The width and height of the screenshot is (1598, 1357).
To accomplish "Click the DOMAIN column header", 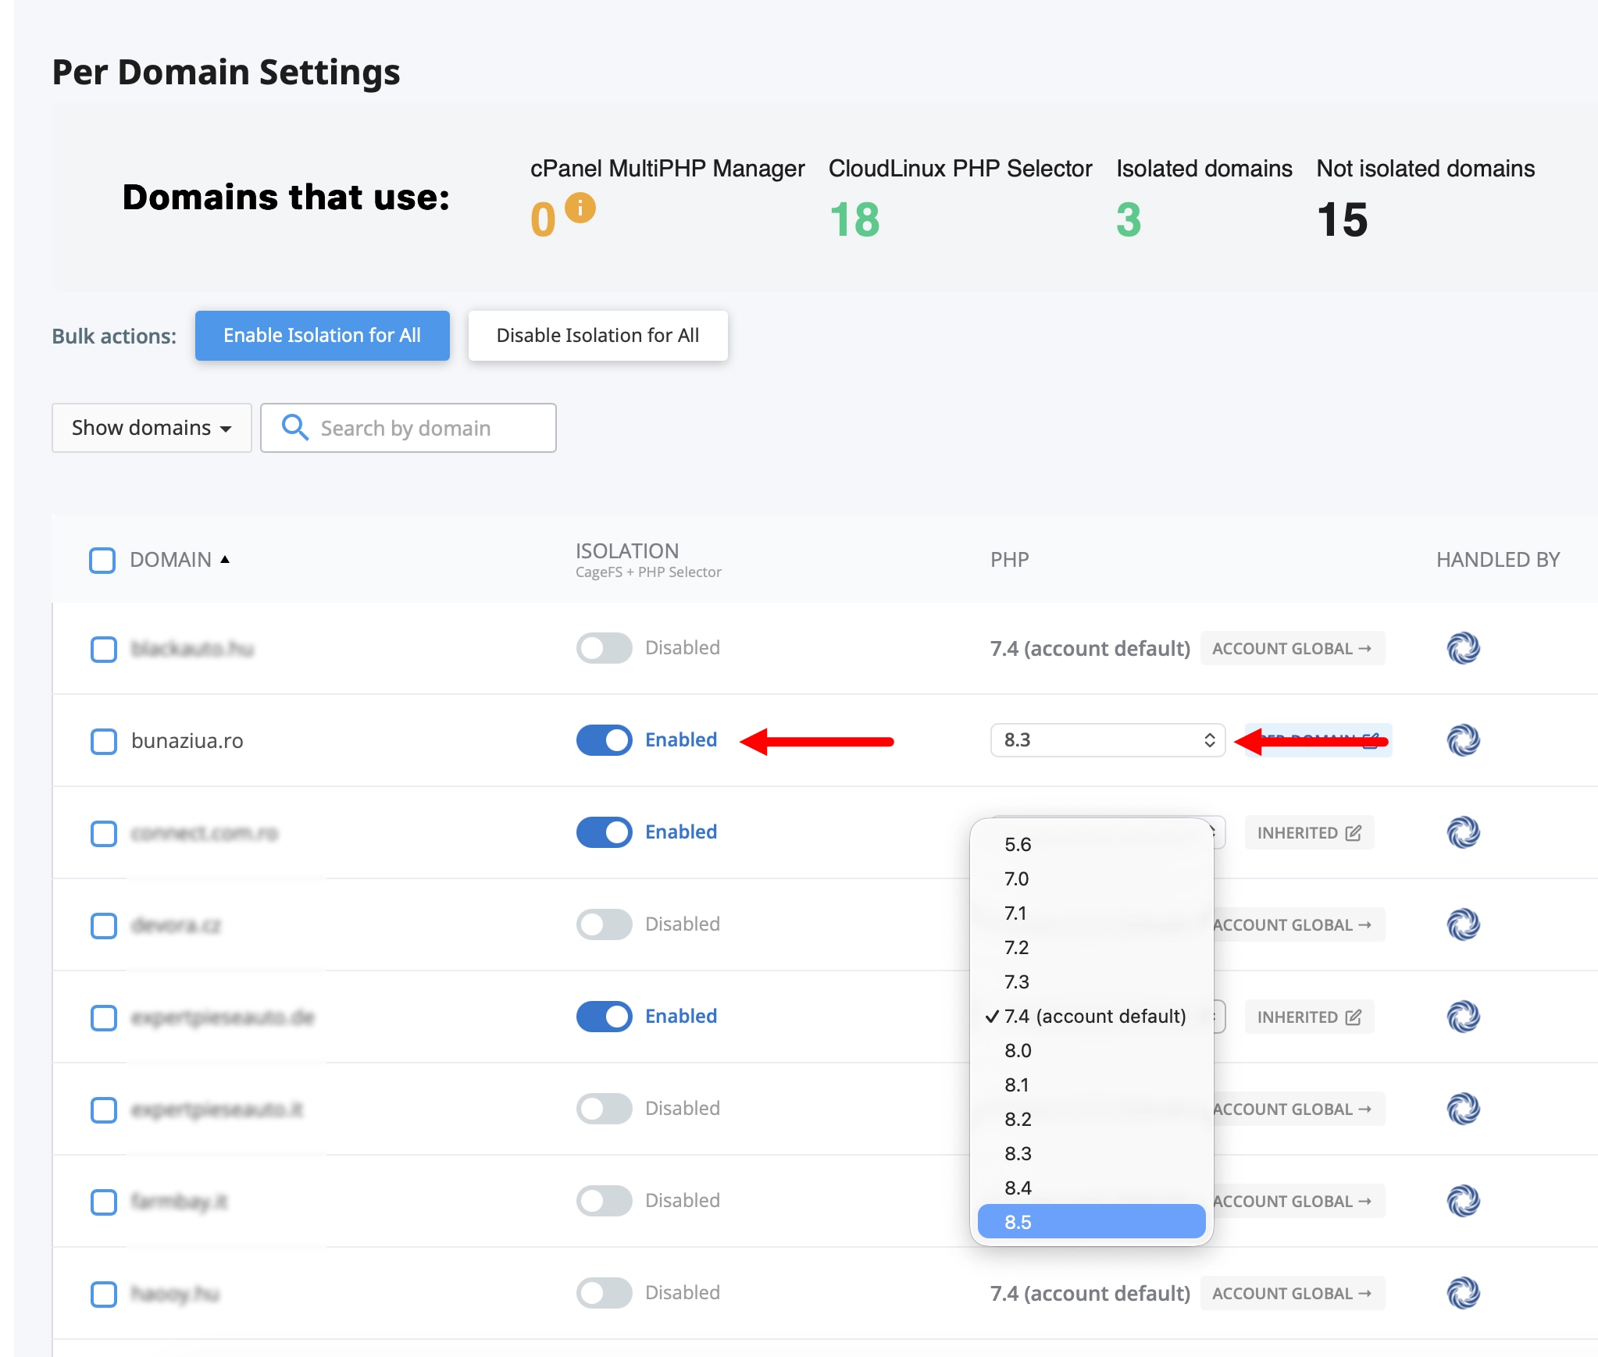I will 170,560.
